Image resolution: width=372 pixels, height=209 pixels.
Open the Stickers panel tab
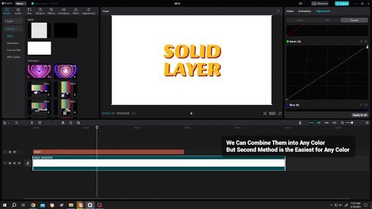coord(40,11)
